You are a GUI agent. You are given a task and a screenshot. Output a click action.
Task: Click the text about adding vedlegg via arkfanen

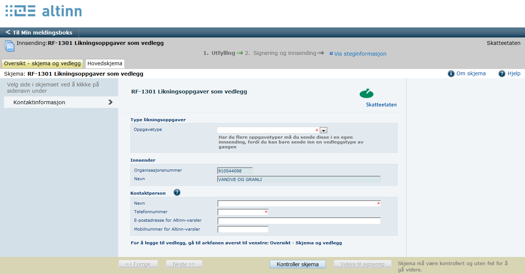click(236, 243)
